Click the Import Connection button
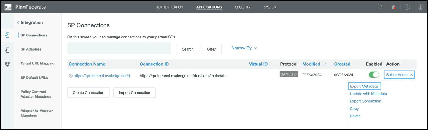Image resolution: width=428 pixels, height=130 pixels. pos(134,92)
